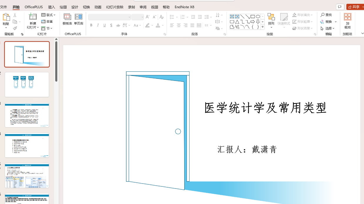This screenshot has width=364, height=204.
Task: Click the Format Painter brush icon
Action: pos(15,28)
